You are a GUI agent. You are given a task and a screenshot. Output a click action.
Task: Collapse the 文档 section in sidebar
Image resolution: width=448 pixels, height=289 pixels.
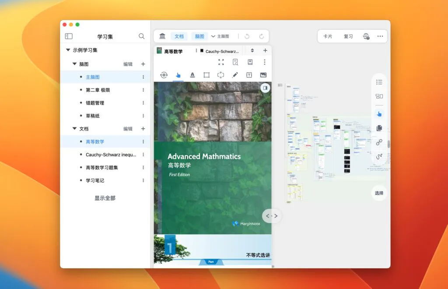click(74, 129)
